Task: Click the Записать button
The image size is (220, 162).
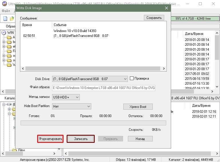Action: [x=81, y=139]
